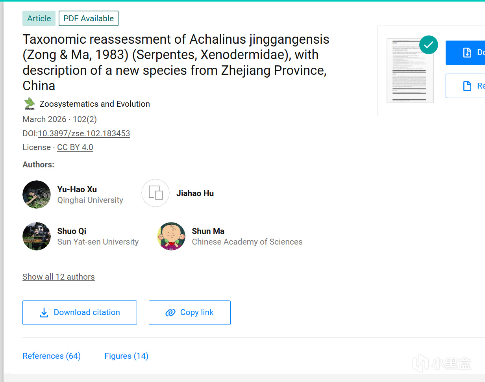
Task: Click the document icon on the outlined button
Action: (x=467, y=86)
